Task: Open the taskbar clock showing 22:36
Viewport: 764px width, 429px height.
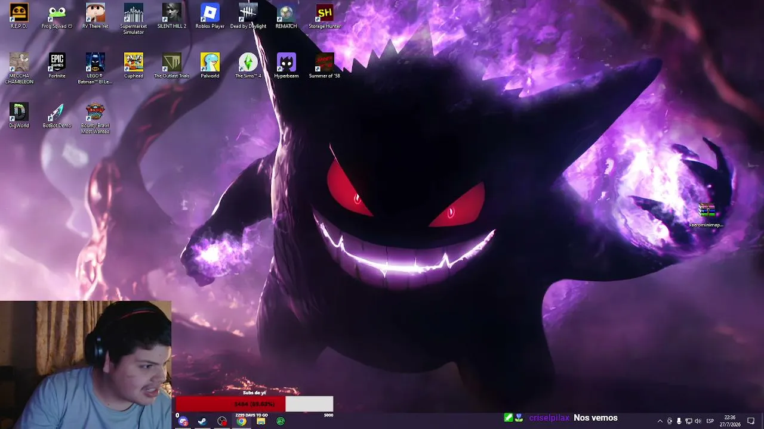Action: point(730,421)
